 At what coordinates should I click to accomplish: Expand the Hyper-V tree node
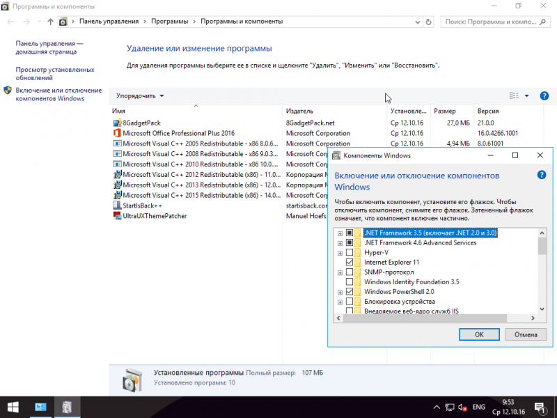pos(340,253)
